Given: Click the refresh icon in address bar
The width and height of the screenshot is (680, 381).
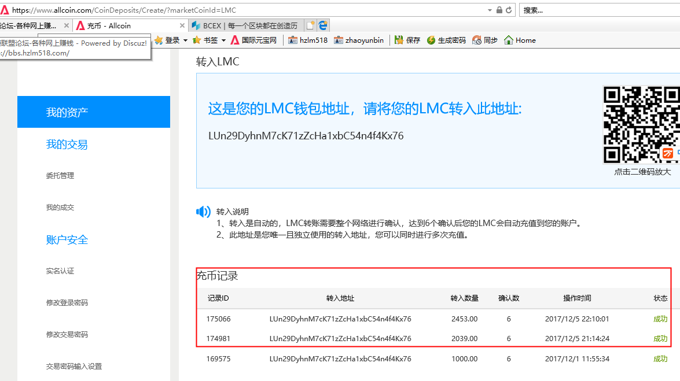Looking at the screenshot, I should coord(509,10).
